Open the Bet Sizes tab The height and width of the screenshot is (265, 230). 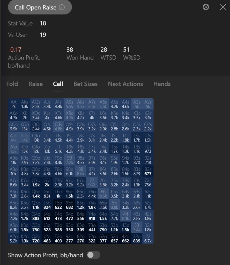pyautogui.click(x=86, y=84)
